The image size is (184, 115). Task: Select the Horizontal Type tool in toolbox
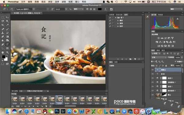tap(7, 44)
